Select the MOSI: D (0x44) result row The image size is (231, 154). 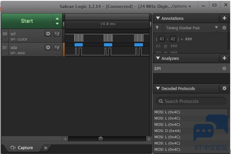(191, 131)
